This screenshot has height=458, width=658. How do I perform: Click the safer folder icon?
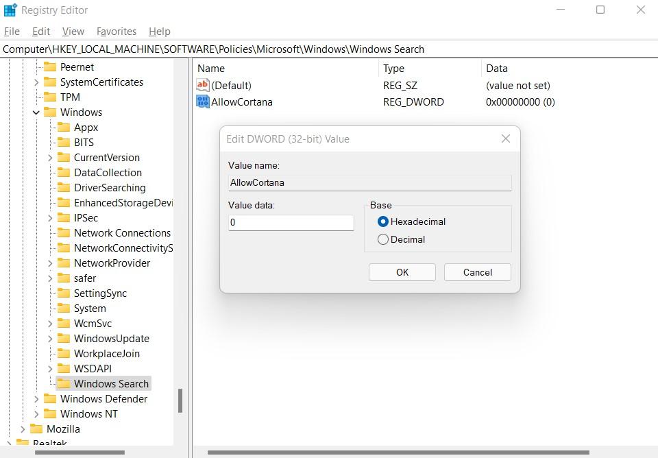[64, 279]
